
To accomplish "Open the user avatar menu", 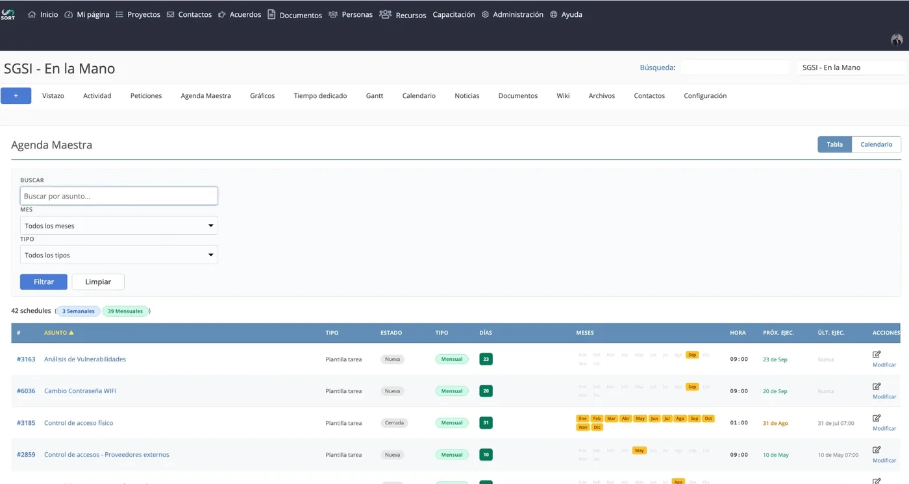I will (x=897, y=40).
